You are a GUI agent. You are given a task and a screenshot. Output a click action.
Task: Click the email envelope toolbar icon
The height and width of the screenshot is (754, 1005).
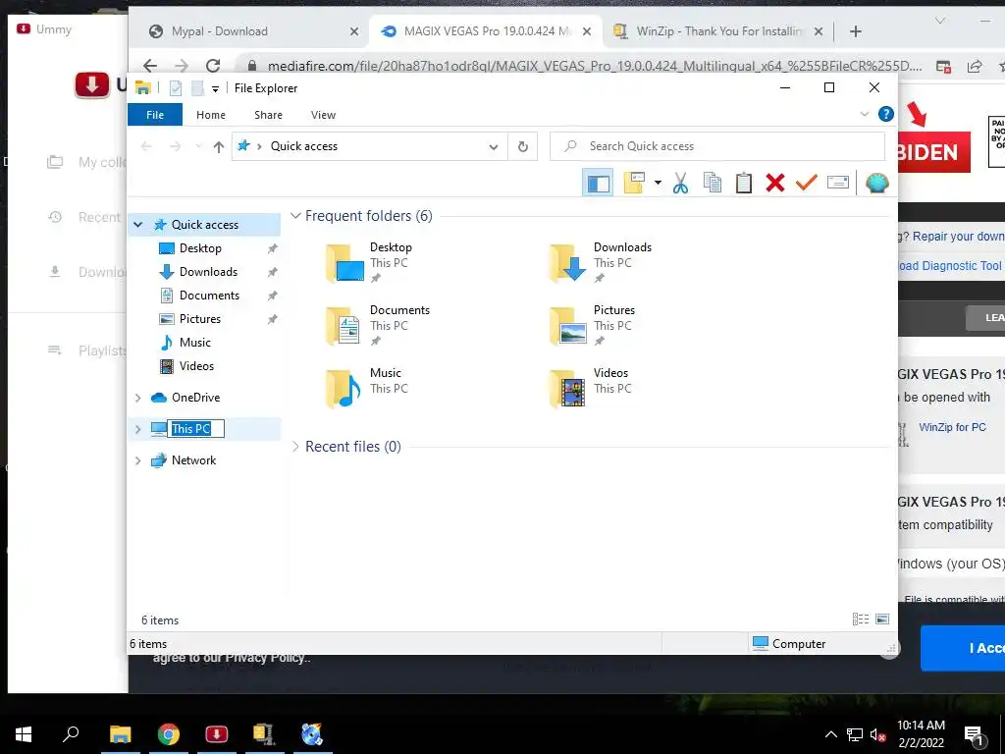(838, 183)
